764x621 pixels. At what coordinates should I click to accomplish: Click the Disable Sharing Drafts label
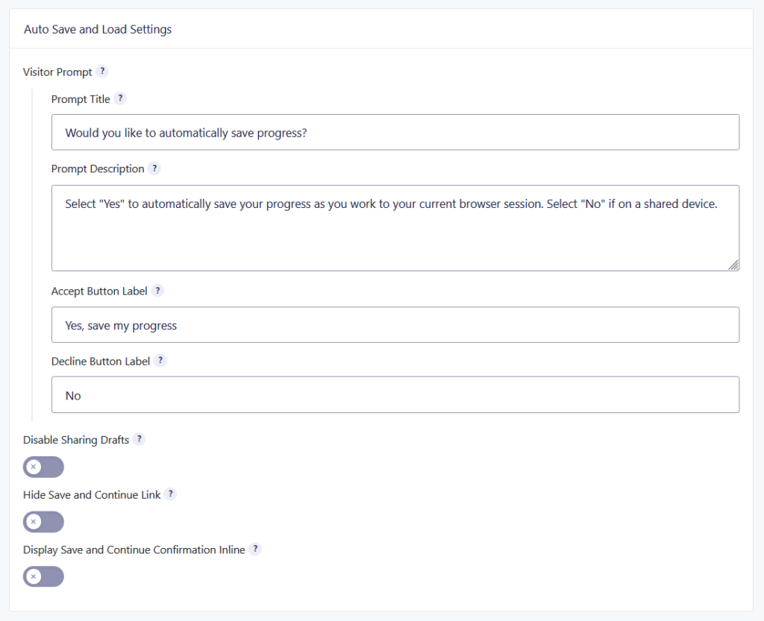pos(76,440)
